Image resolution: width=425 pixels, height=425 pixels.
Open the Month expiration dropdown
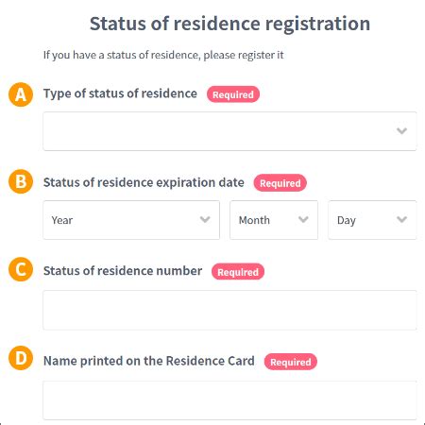click(x=274, y=220)
